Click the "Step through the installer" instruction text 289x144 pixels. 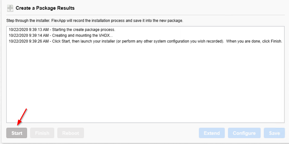pos(95,21)
